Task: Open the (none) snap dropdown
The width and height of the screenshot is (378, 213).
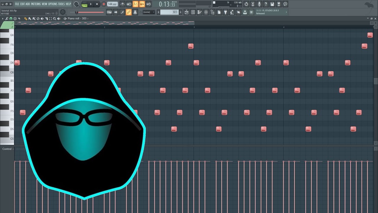Action: [x=149, y=12]
